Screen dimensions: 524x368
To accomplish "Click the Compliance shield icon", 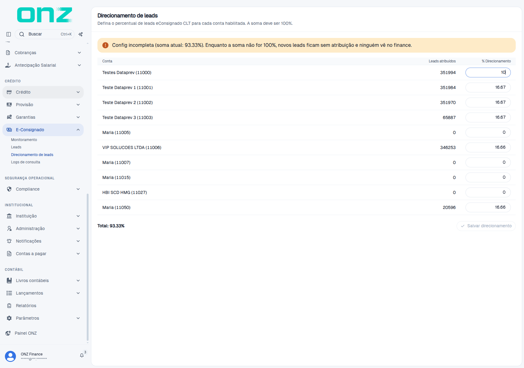I will (9, 189).
